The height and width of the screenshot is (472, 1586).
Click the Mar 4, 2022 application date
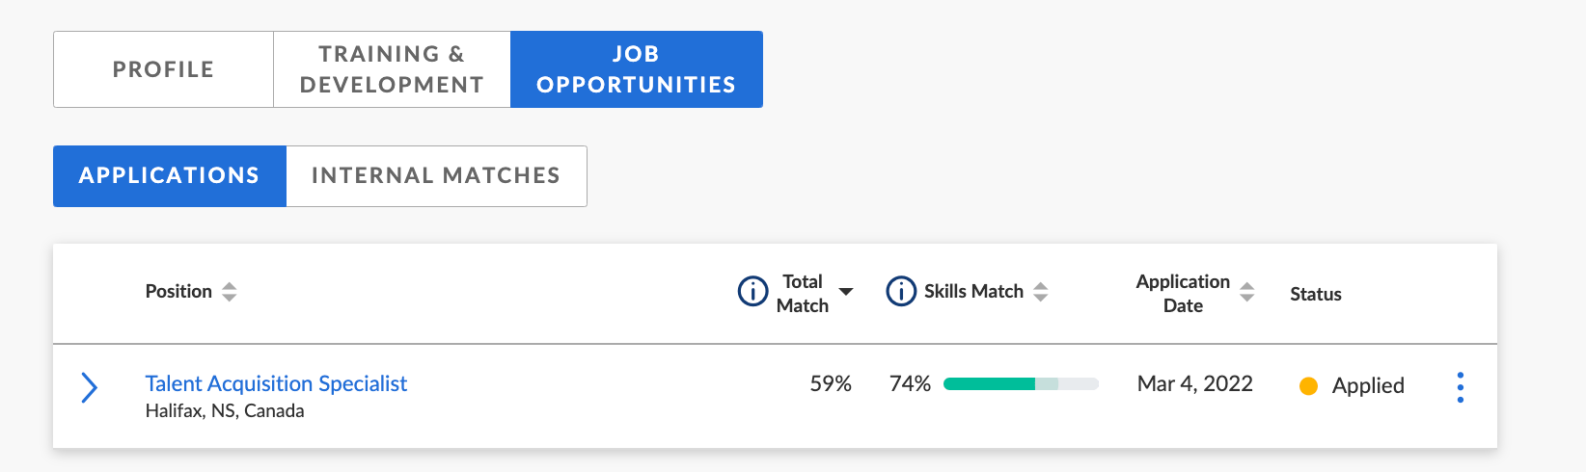pos(1195,384)
